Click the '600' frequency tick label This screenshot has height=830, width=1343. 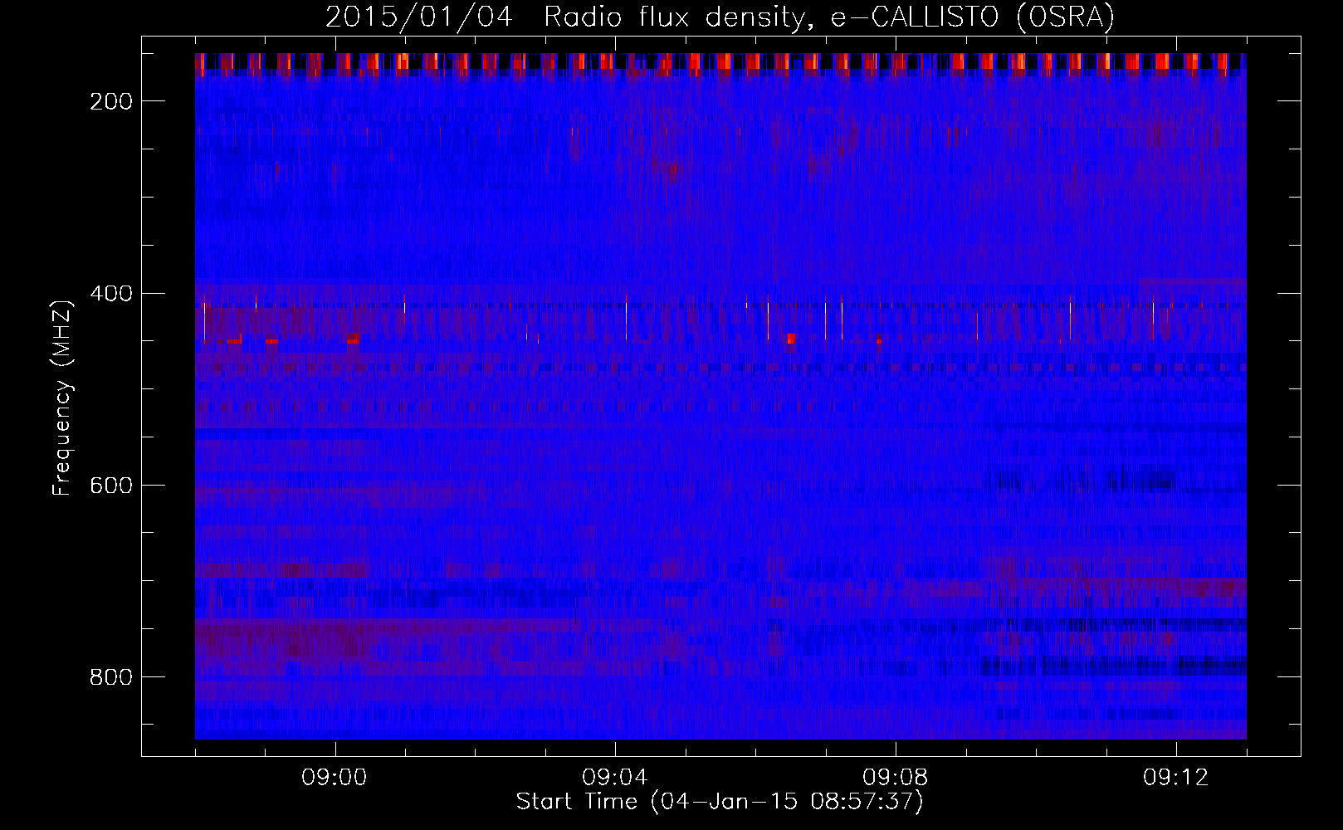point(110,486)
